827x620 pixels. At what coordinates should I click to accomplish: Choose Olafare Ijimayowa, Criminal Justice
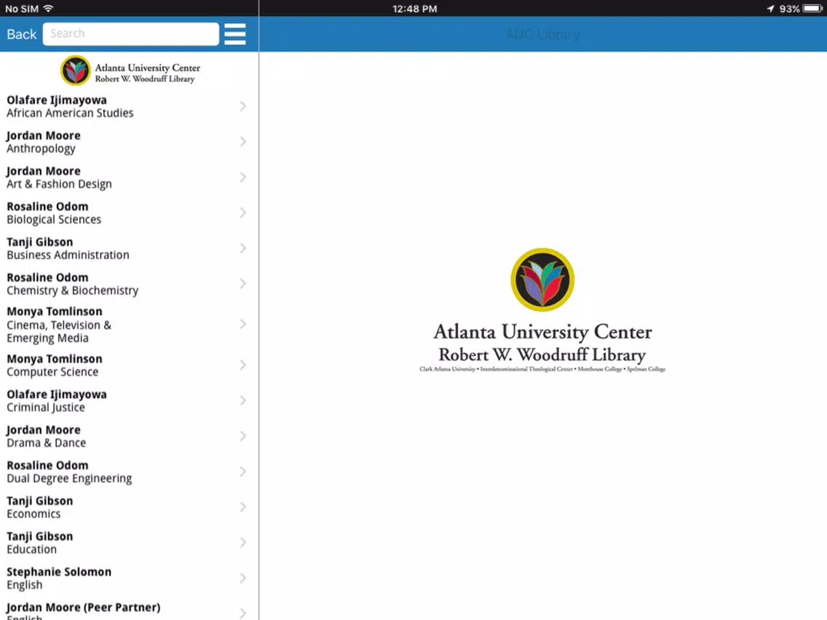pyautogui.click(x=130, y=401)
